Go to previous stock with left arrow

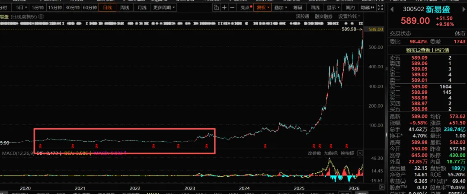(x=392, y=9)
